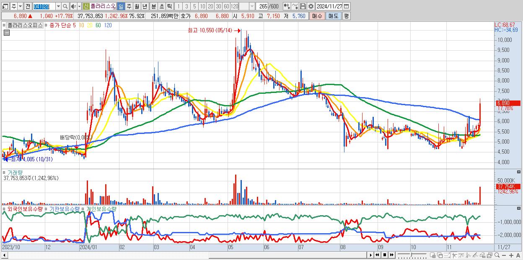
Task: Toggle the small square before 폴라리스오피스 legend
Action: point(4,26)
